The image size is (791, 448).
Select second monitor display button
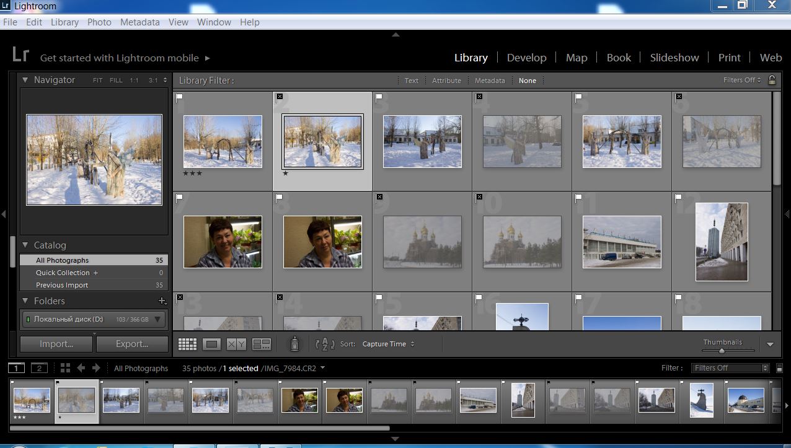pos(39,368)
